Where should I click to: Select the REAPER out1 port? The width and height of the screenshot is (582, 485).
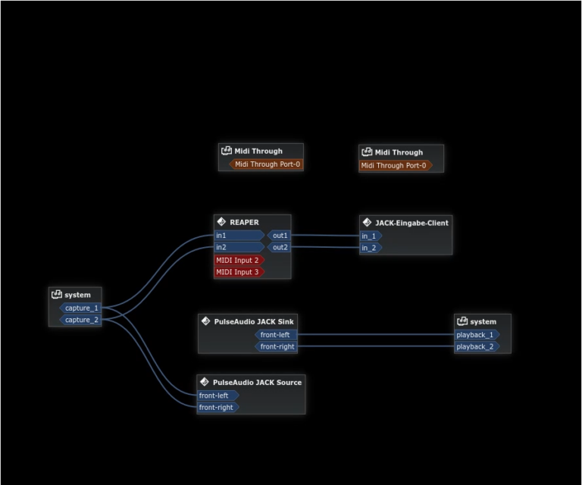click(x=279, y=235)
